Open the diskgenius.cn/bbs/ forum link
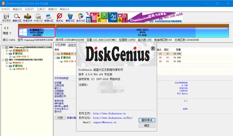The height and width of the screenshot is (136, 233). click(x=113, y=118)
